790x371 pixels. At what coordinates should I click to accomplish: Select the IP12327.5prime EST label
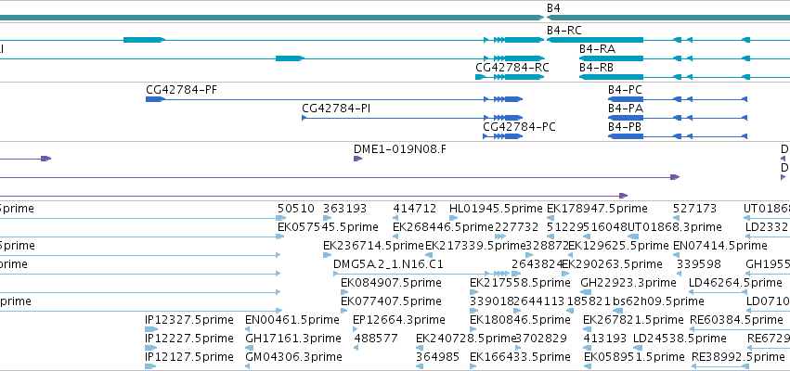[x=189, y=320]
